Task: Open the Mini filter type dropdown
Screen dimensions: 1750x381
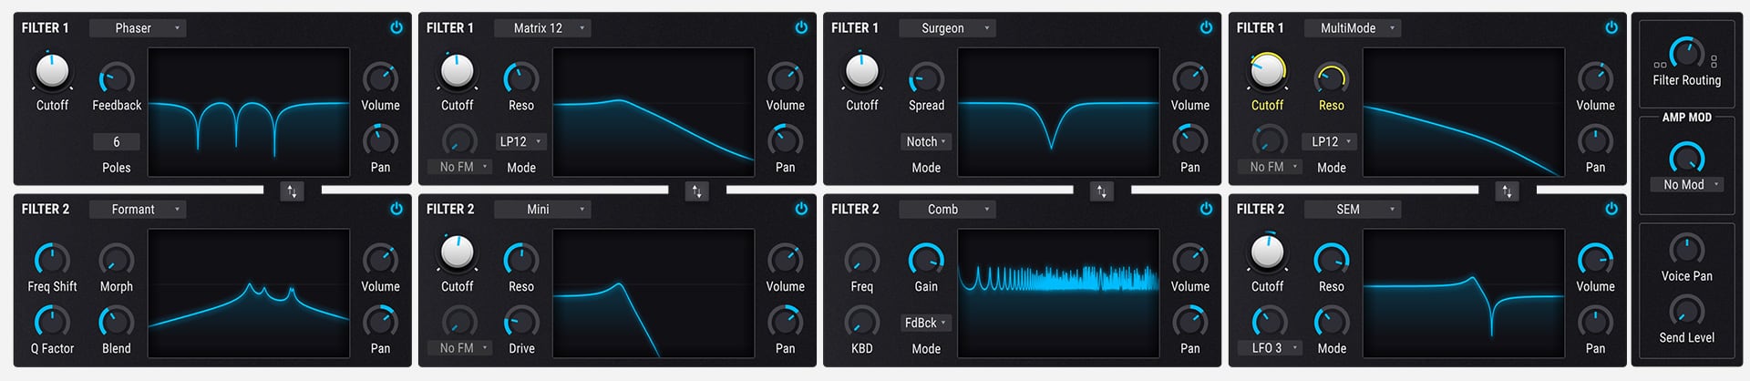Action: point(542,210)
